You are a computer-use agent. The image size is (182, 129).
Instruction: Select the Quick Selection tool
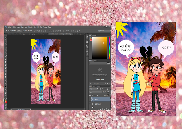[x=6, y=47]
